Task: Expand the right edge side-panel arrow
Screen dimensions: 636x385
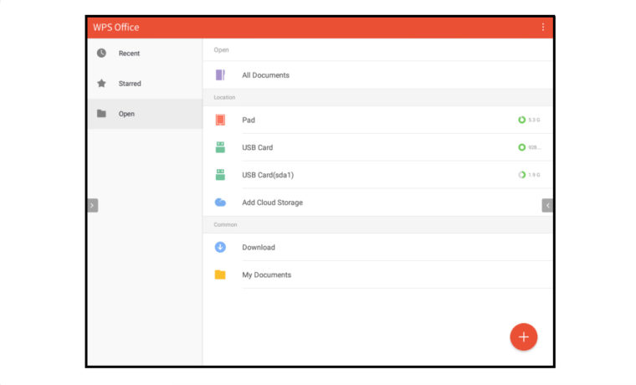Action: point(547,205)
